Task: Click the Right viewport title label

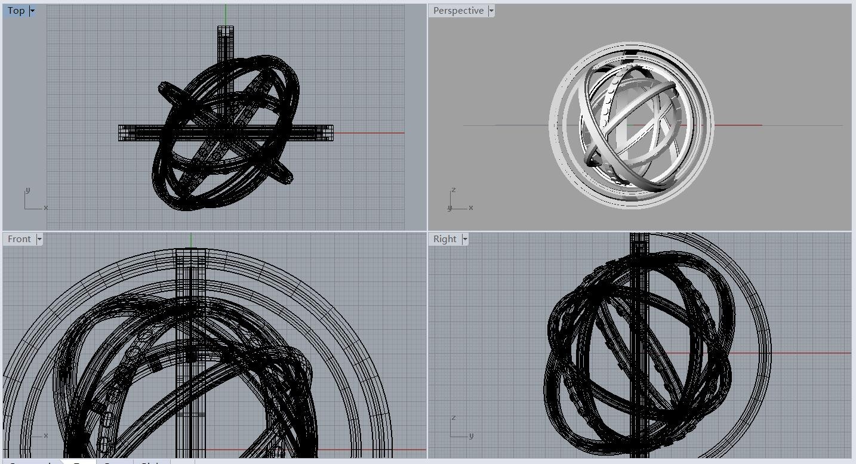Action: tap(445, 239)
